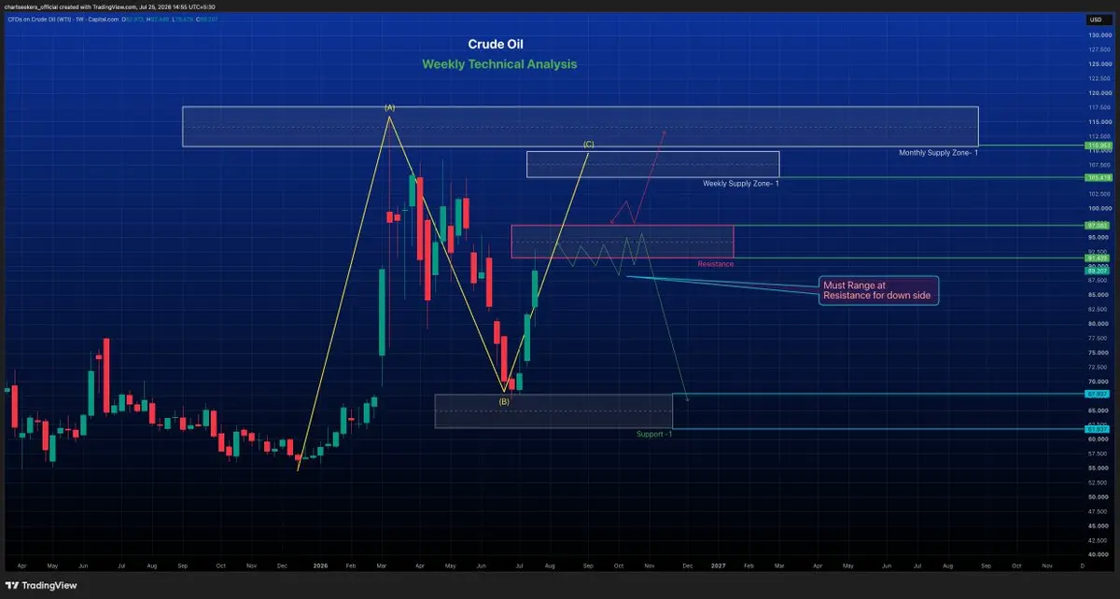Click the 2027 year label on the time axis

pos(719,565)
